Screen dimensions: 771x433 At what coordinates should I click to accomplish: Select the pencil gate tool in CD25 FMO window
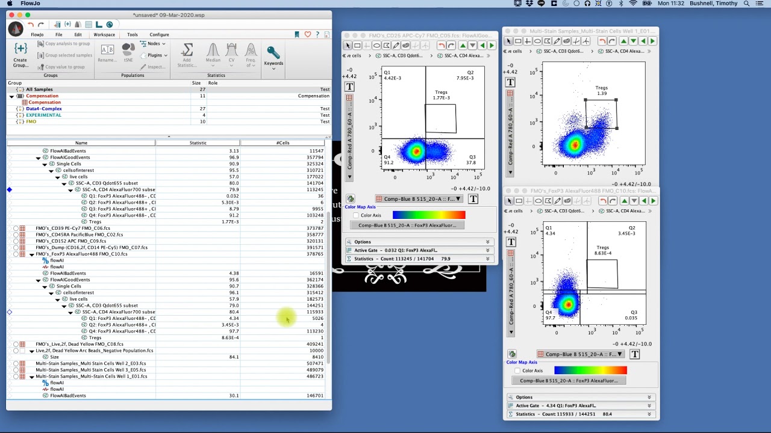[x=396, y=46]
